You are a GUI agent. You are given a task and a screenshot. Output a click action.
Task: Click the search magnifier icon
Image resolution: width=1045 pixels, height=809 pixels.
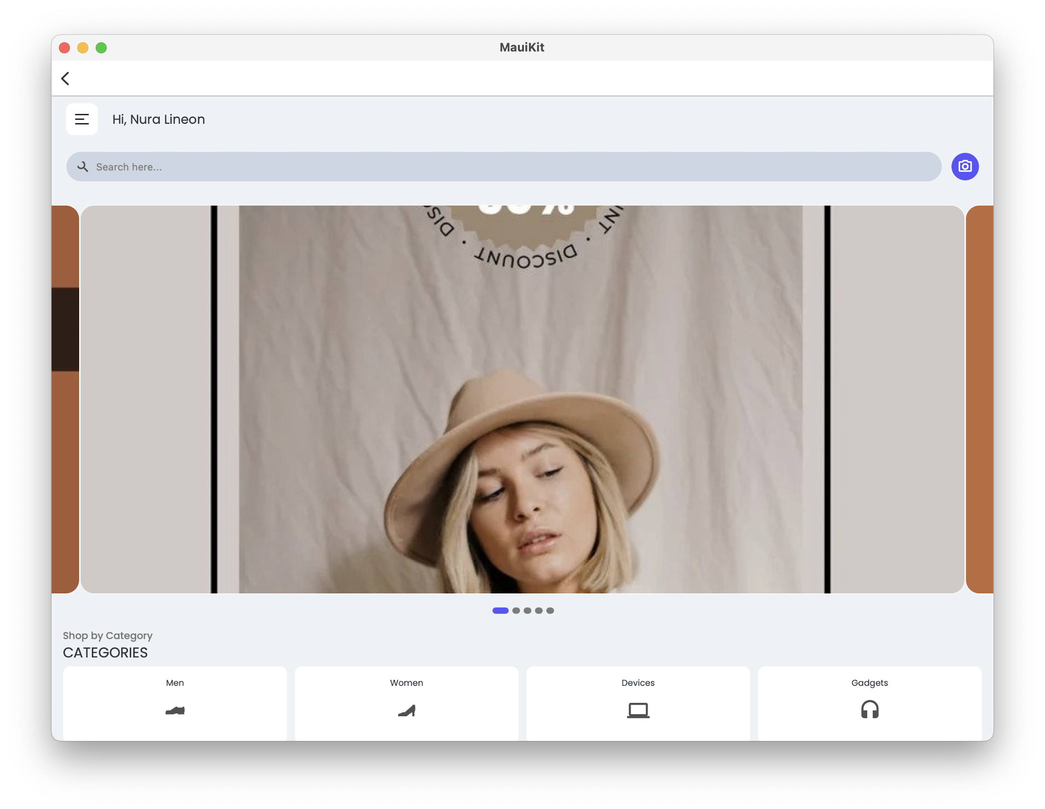coord(83,166)
